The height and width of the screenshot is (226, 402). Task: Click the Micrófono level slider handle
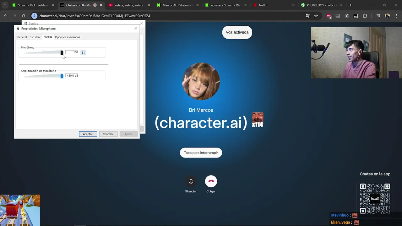(62, 53)
